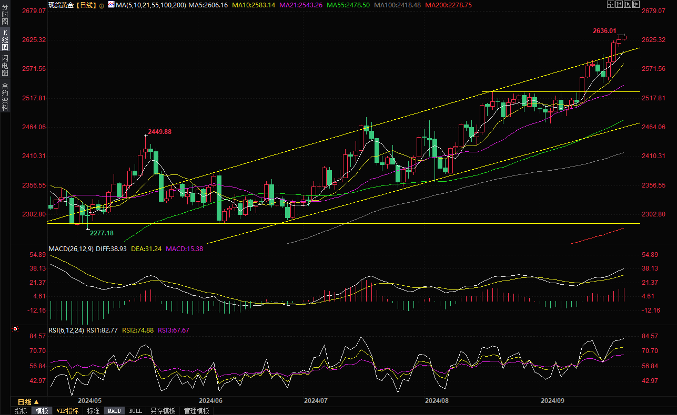Click the third chart icon with play arrow
This screenshot has width=677, height=415.
pyautogui.click(x=627, y=4)
